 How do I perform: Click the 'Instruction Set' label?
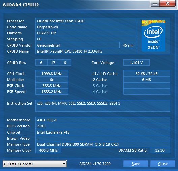pos(20,103)
